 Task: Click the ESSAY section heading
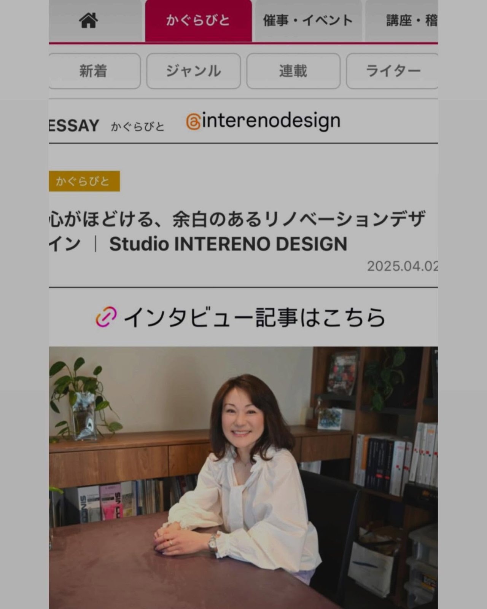pos(74,126)
